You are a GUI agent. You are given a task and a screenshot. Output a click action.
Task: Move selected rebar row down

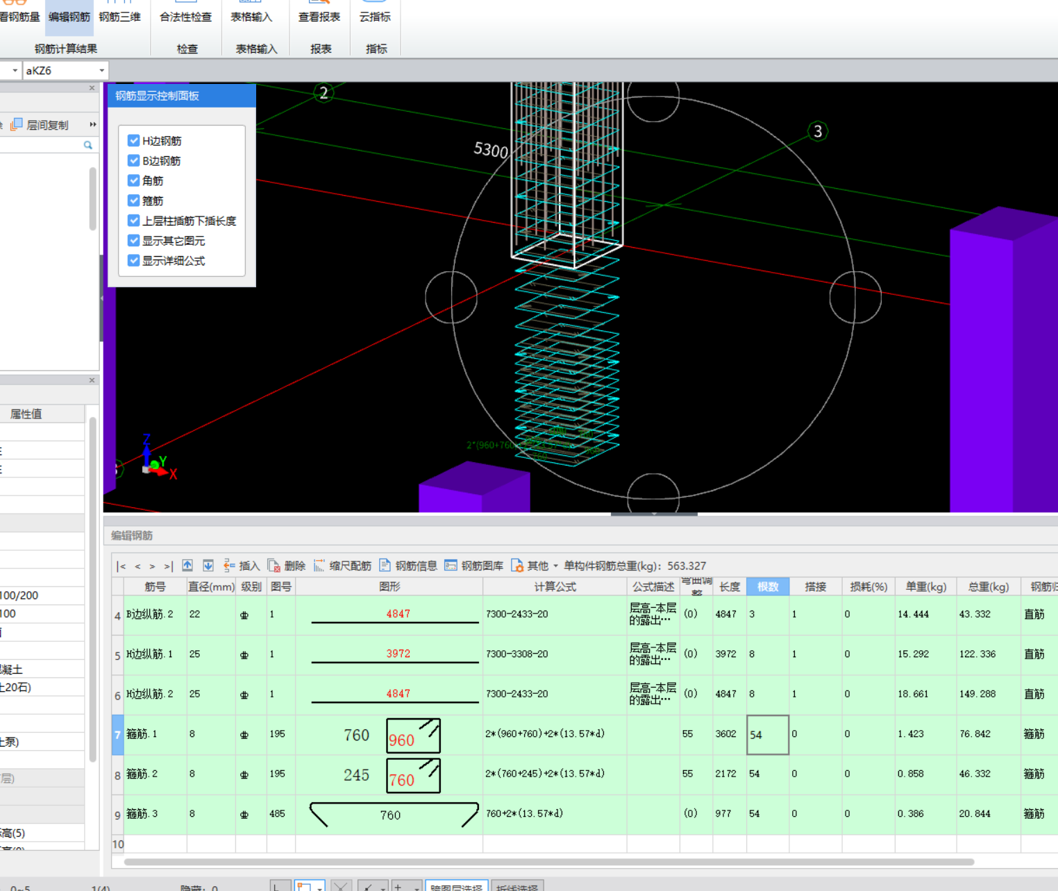coord(208,566)
